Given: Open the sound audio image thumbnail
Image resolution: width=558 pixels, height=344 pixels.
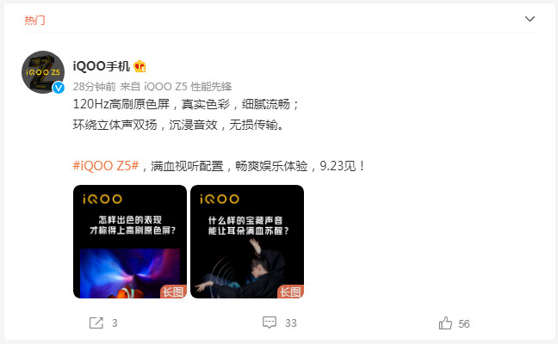Looking at the screenshot, I should (247, 242).
